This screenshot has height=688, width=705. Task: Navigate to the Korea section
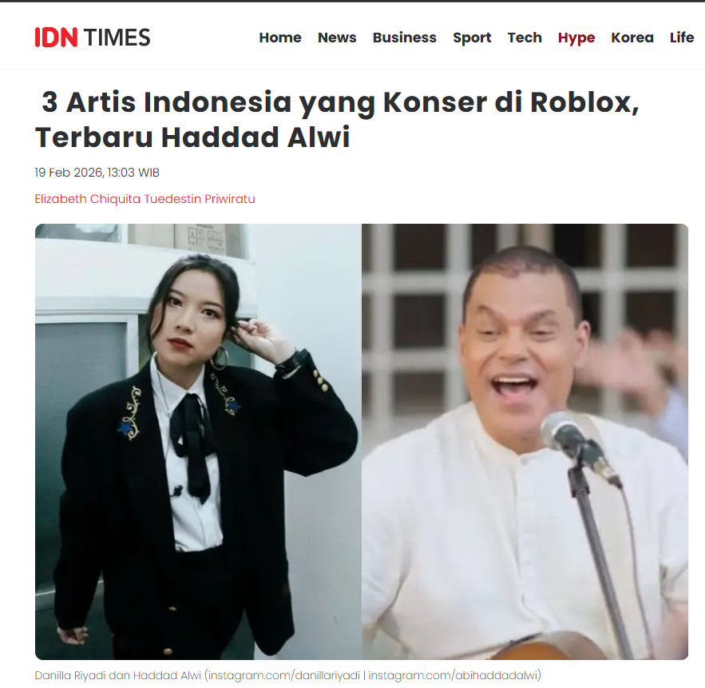click(x=632, y=38)
